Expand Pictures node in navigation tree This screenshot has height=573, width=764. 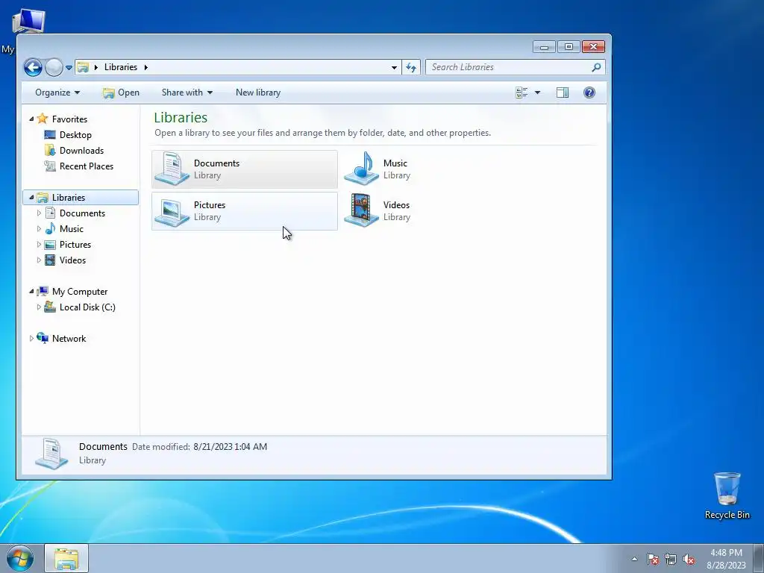pyautogui.click(x=39, y=245)
